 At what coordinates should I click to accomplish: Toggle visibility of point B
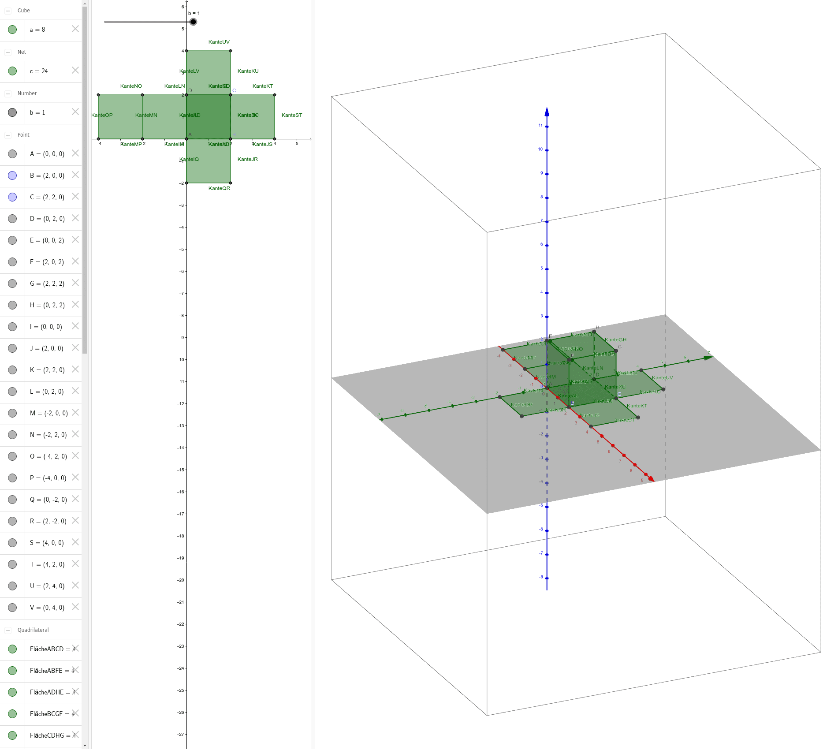point(12,175)
